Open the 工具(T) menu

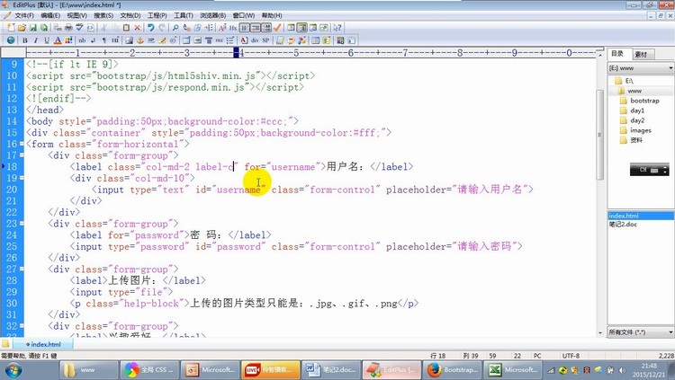pos(184,15)
